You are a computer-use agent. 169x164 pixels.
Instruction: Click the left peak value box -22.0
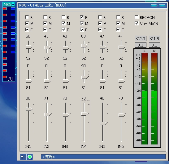[x=141, y=38]
